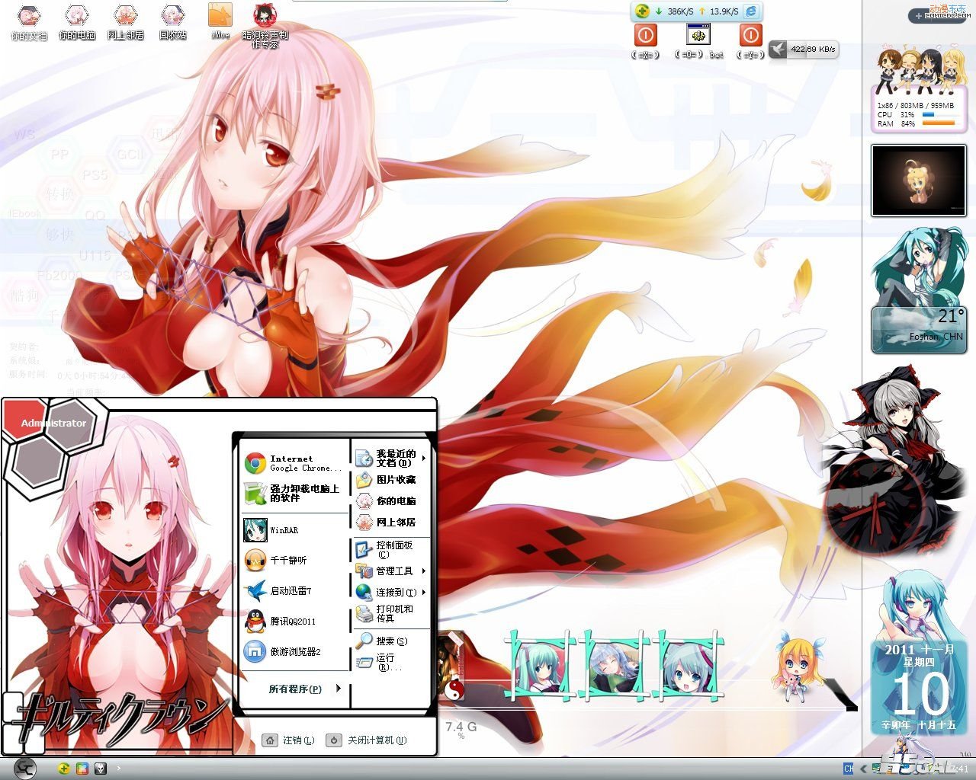976x780 pixels.
Task: Click the CH language indicator in taskbar
Action: tap(848, 769)
